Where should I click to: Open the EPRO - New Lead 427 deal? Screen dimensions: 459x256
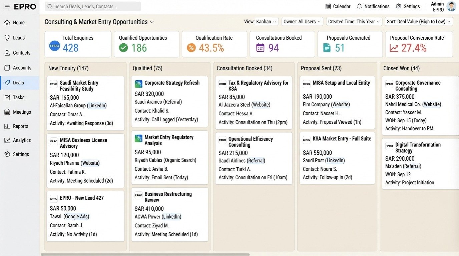85,216
